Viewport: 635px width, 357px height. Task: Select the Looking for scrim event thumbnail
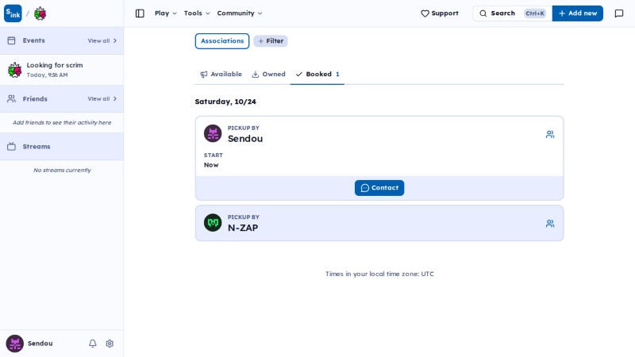click(x=15, y=70)
